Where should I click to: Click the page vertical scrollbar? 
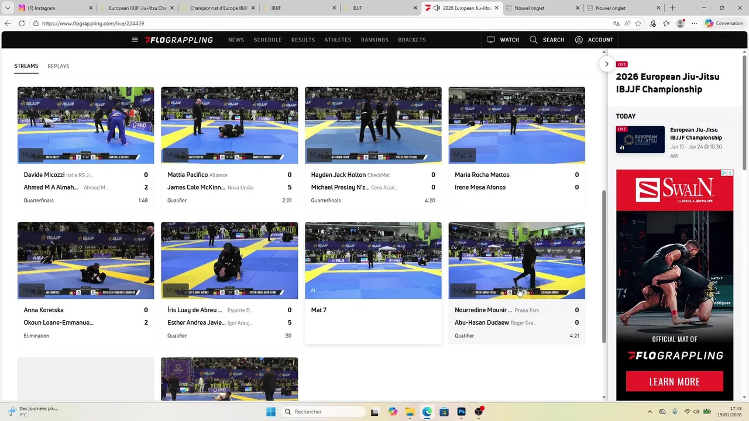603,266
